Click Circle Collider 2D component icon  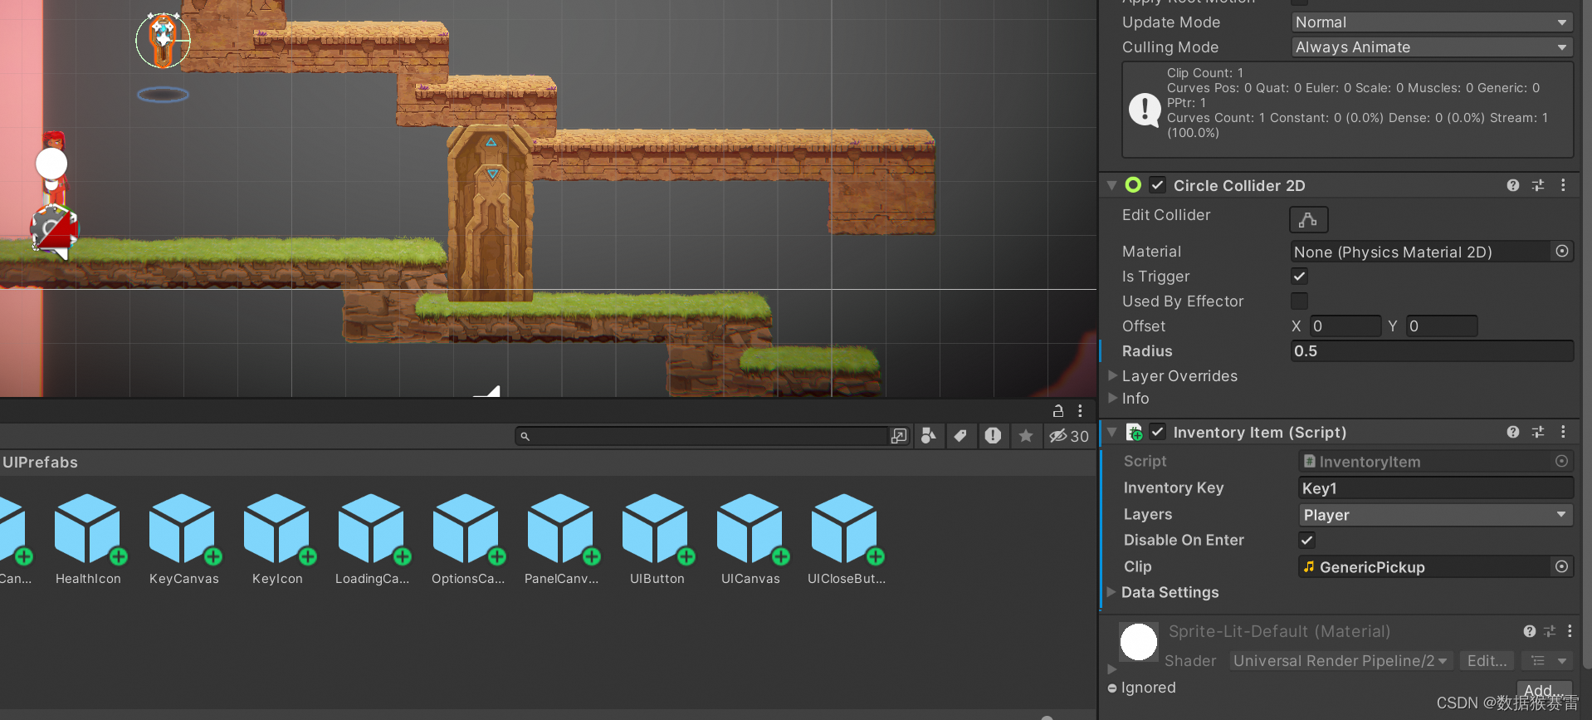[1133, 184]
